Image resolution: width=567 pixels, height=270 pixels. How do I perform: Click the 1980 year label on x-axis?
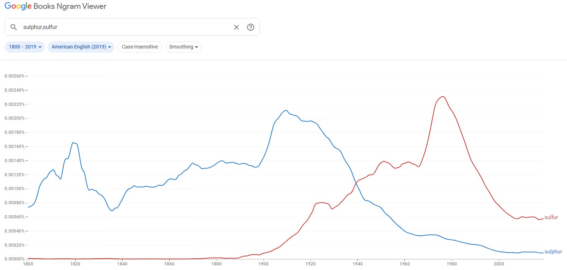point(452,264)
